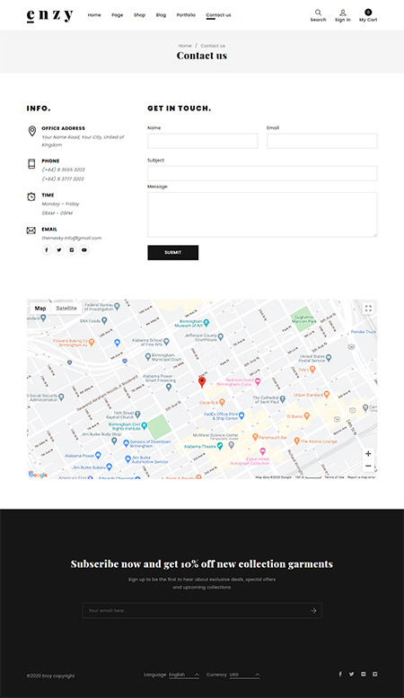Open YouTube icon in footer

click(363, 674)
